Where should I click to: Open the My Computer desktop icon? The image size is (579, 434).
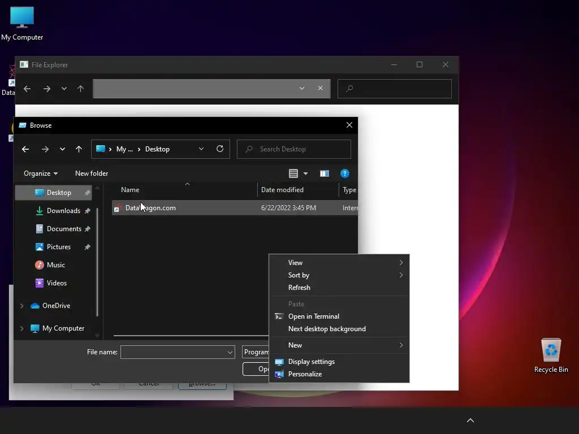pyautogui.click(x=22, y=23)
